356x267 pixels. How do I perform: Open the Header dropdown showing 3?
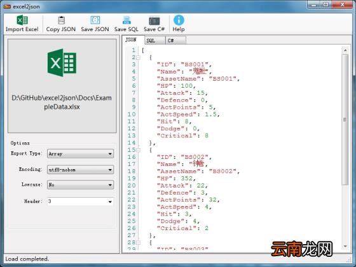(x=80, y=202)
